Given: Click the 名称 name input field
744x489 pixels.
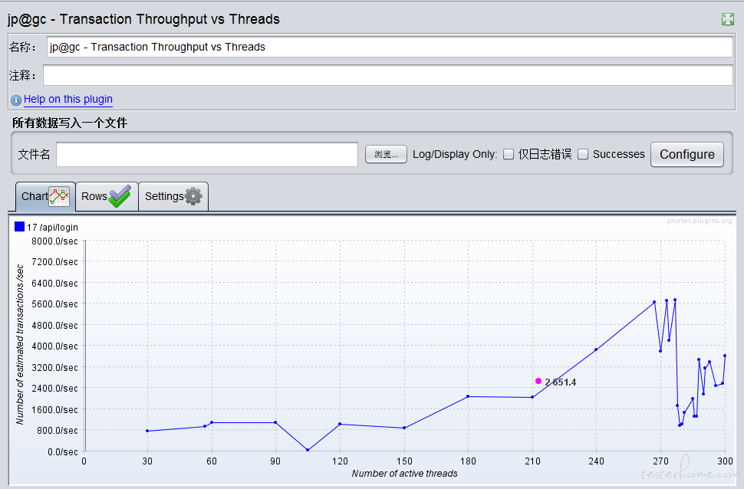Looking at the screenshot, I should [390, 47].
